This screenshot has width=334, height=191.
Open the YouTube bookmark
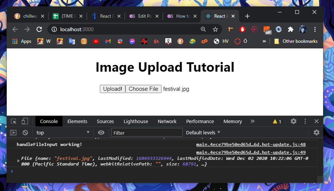(96, 41)
